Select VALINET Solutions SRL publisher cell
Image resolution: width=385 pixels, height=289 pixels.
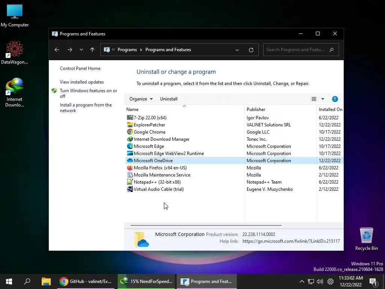[268, 125]
